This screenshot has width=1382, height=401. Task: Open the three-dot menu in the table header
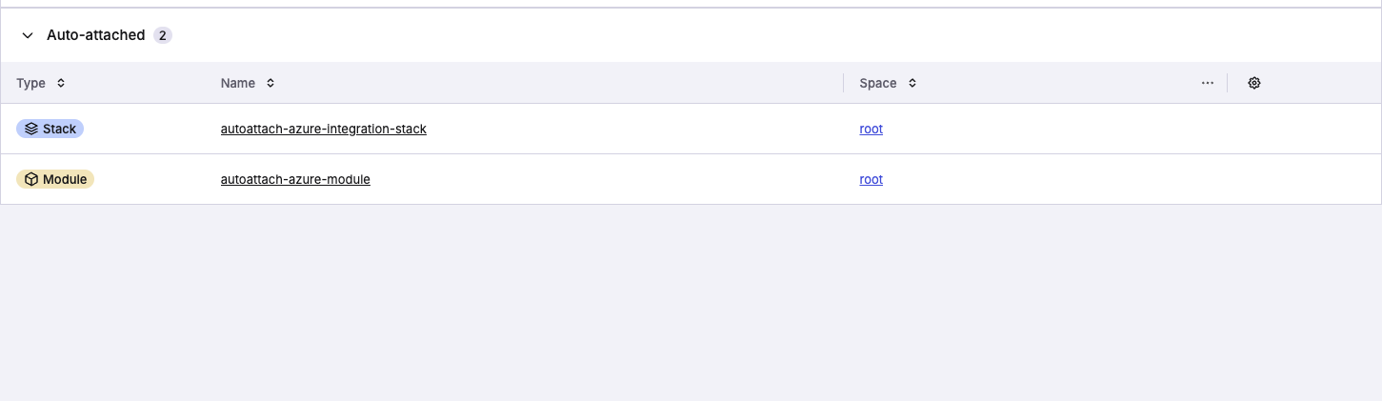(x=1208, y=83)
